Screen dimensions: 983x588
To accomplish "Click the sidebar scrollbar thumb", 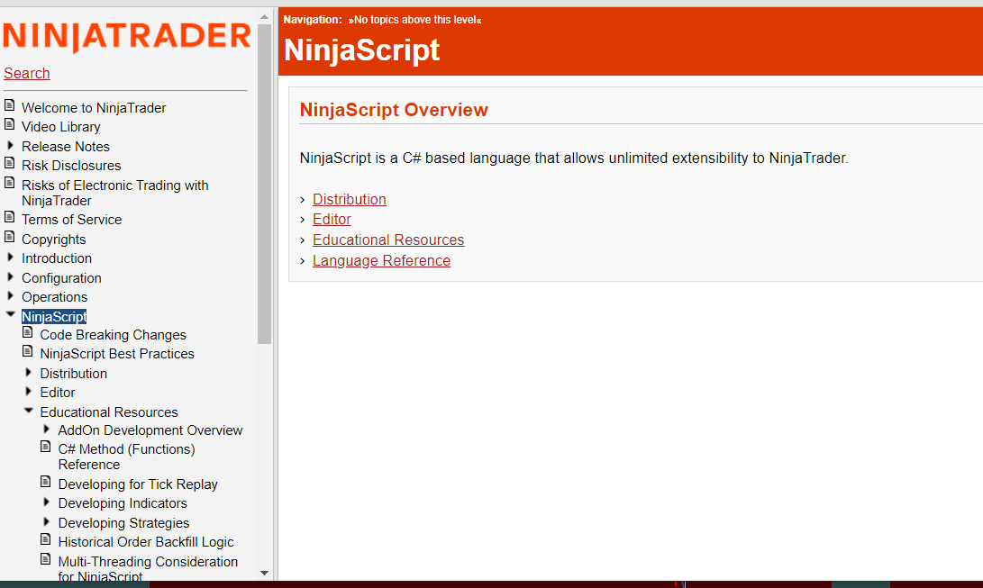I will tap(265, 184).
